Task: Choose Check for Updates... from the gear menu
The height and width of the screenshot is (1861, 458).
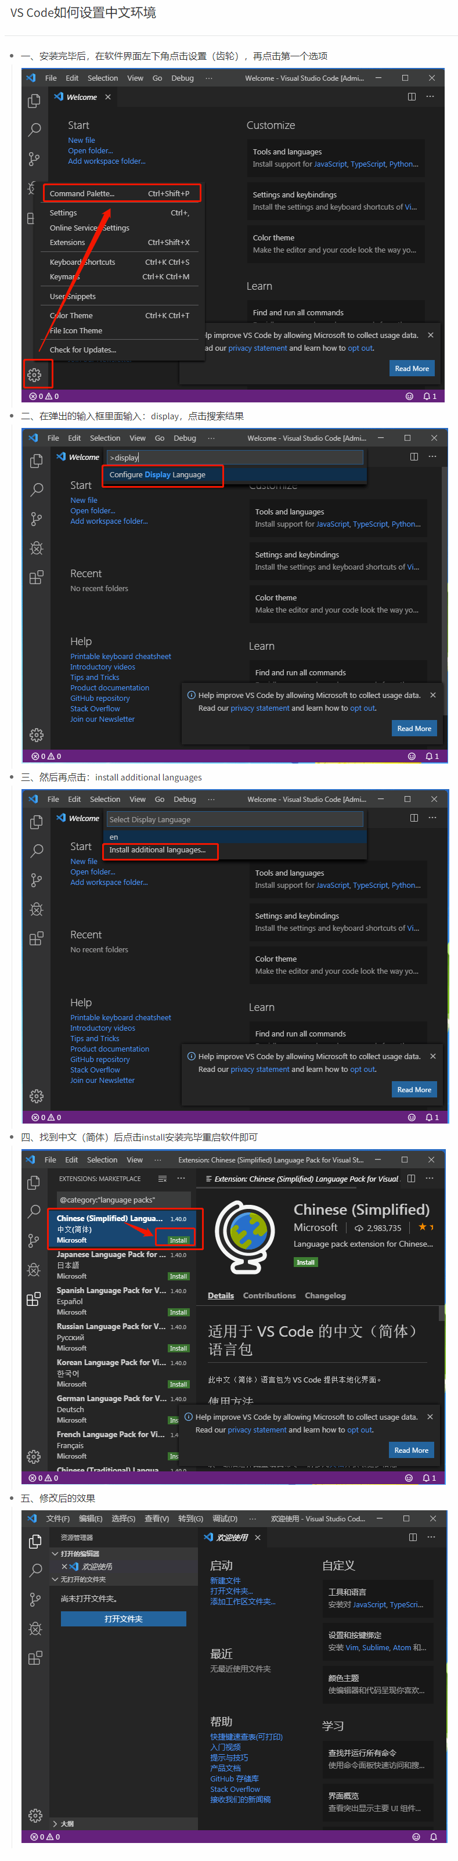Action: click(x=119, y=350)
